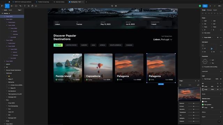Remove auto layout minus icon
223x125 pixels.
(x=221, y=42)
